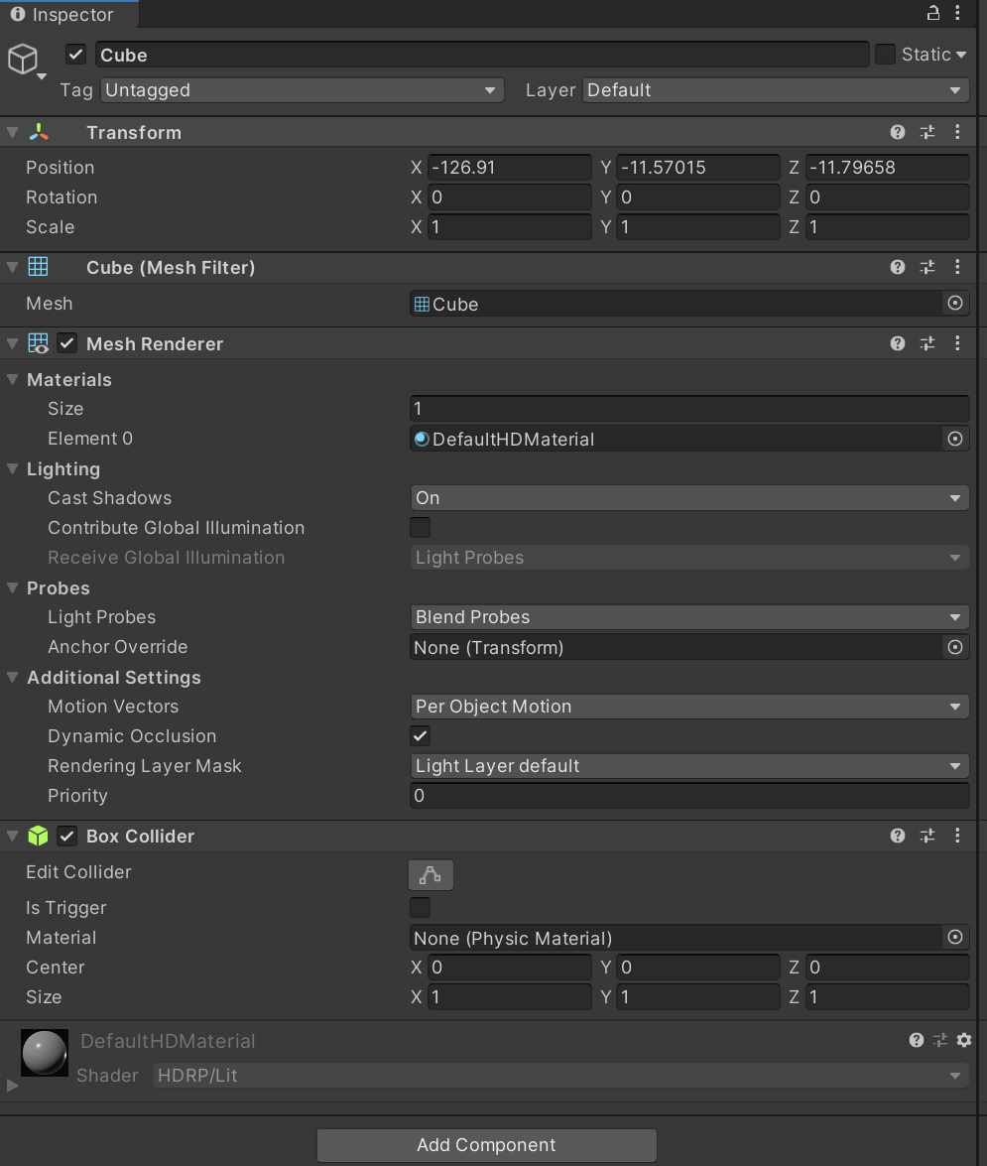Collapse the Probes foldout
987x1166 pixels.
pos(12,587)
